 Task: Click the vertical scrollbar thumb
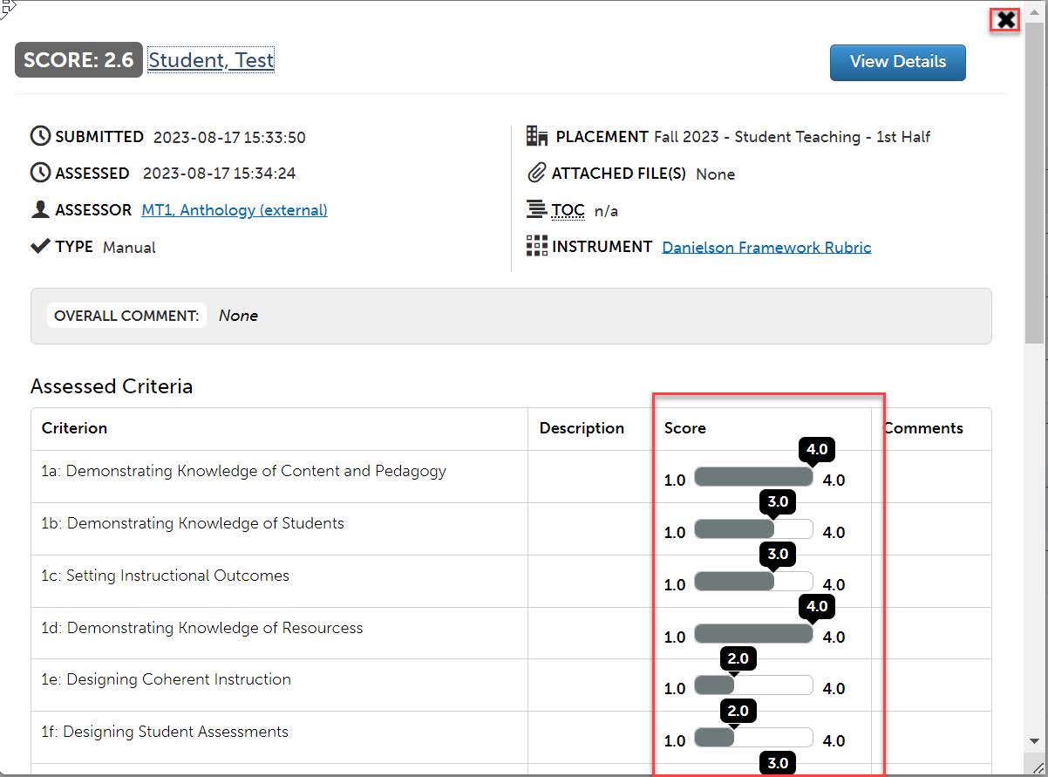(1034, 183)
